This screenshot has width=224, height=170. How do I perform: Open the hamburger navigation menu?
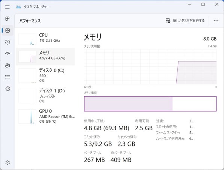[x=8, y=7]
